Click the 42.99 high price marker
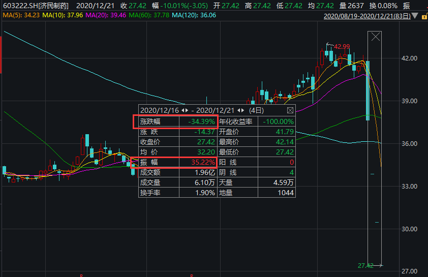Screen dimensions: 428x277 coord(342,47)
